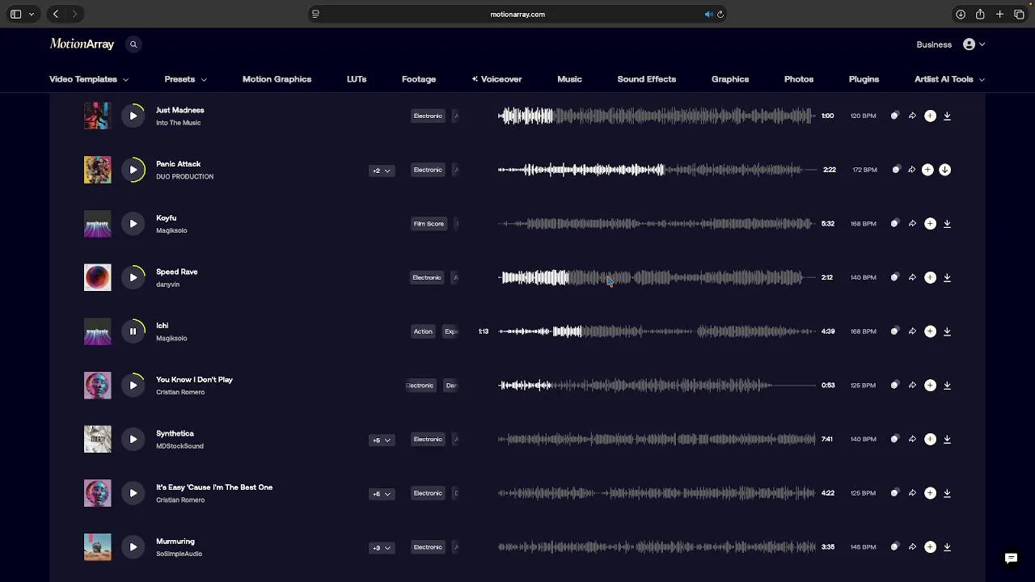Open the Sound Effects category
Image resolution: width=1035 pixels, height=582 pixels.
click(647, 79)
